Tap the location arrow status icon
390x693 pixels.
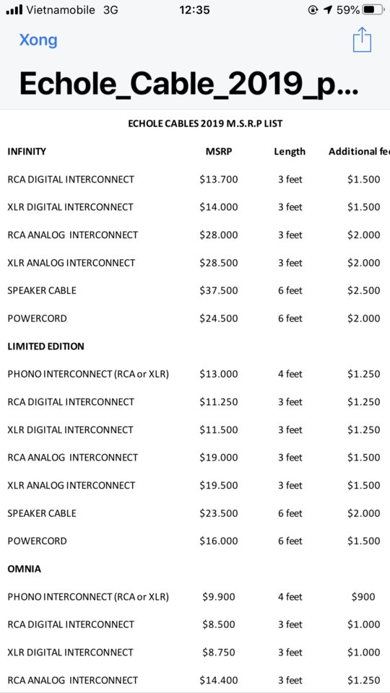[x=328, y=9]
